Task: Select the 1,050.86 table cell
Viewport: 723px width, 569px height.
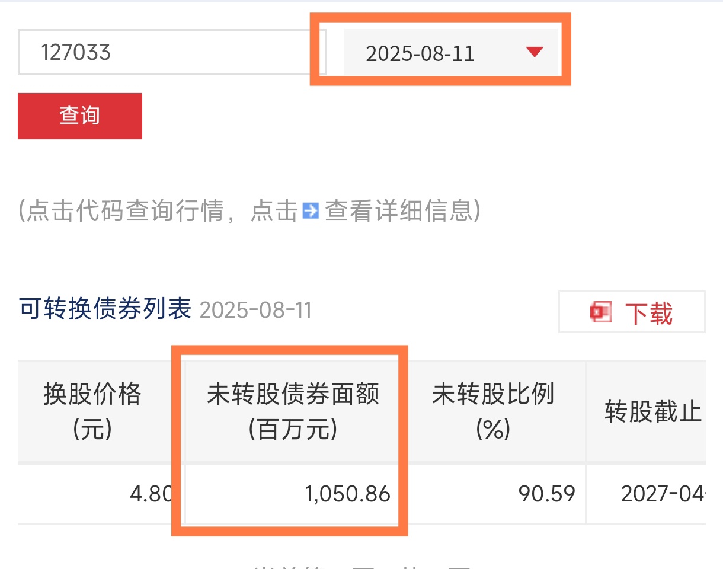Action: tap(347, 493)
